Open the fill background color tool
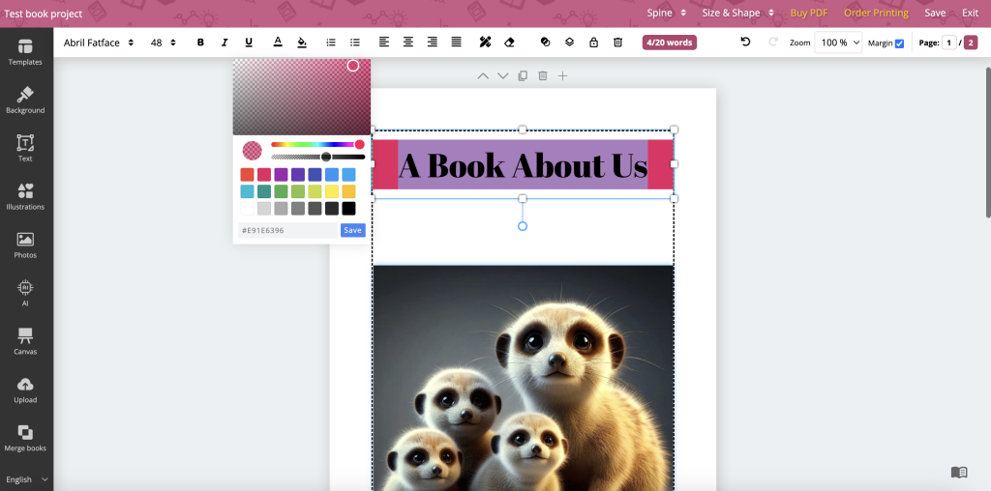This screenshot has width=991, height=491. 302,43
